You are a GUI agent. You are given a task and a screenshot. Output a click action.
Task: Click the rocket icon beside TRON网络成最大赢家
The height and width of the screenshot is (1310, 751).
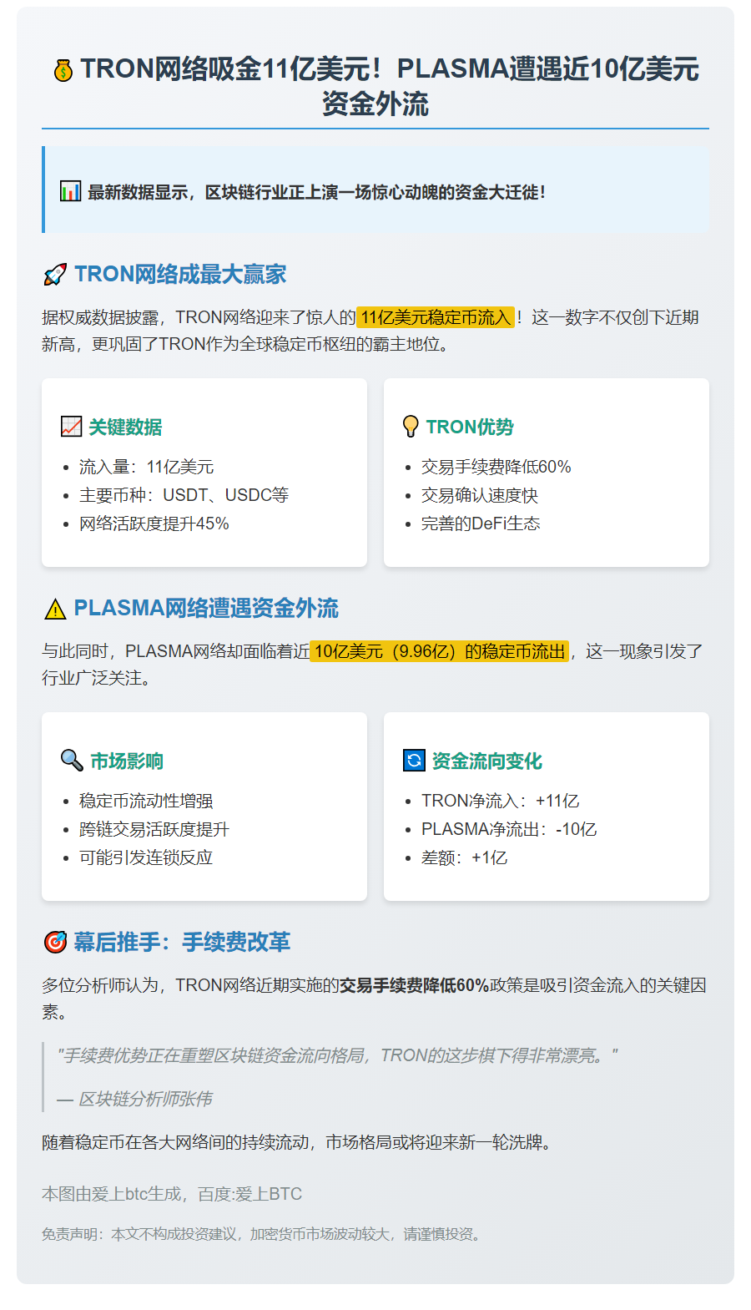point(54,274)
